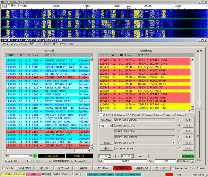This screenshot has width=208, height=177.
Task: Click the 出力 power slider handle
Action: point(199,102)
